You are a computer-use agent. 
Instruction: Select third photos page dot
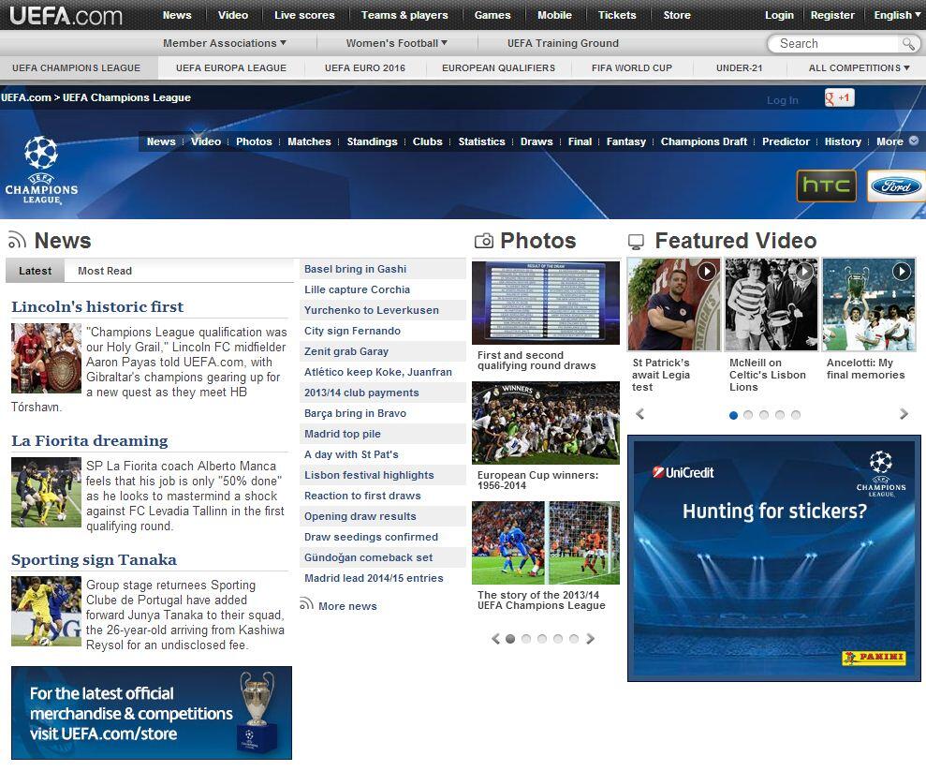[x=542, y=639]
